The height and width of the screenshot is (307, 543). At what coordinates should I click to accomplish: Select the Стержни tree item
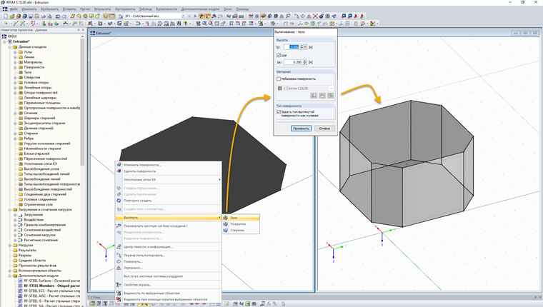pos(31,134)
